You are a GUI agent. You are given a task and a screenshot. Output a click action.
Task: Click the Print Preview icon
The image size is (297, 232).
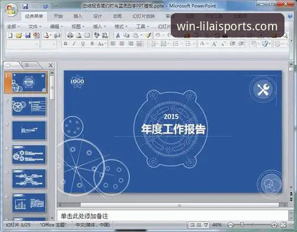[x=79, y=36]
